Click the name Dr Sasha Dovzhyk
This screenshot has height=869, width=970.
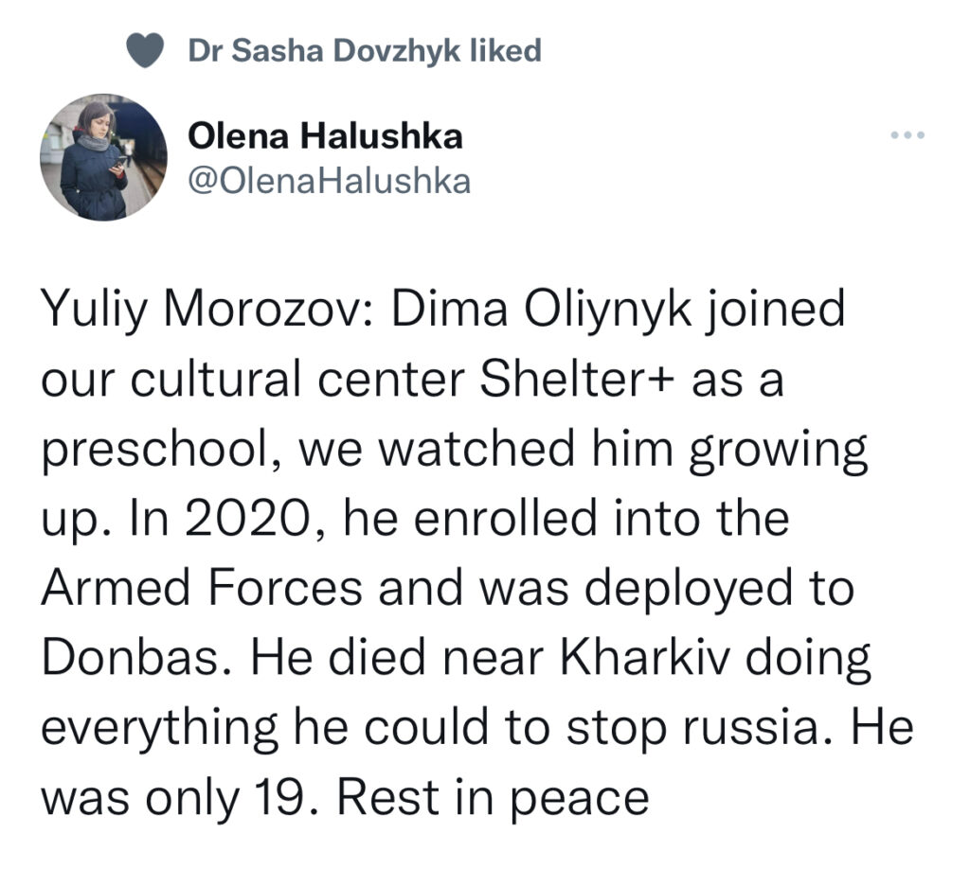click(324, 51)
